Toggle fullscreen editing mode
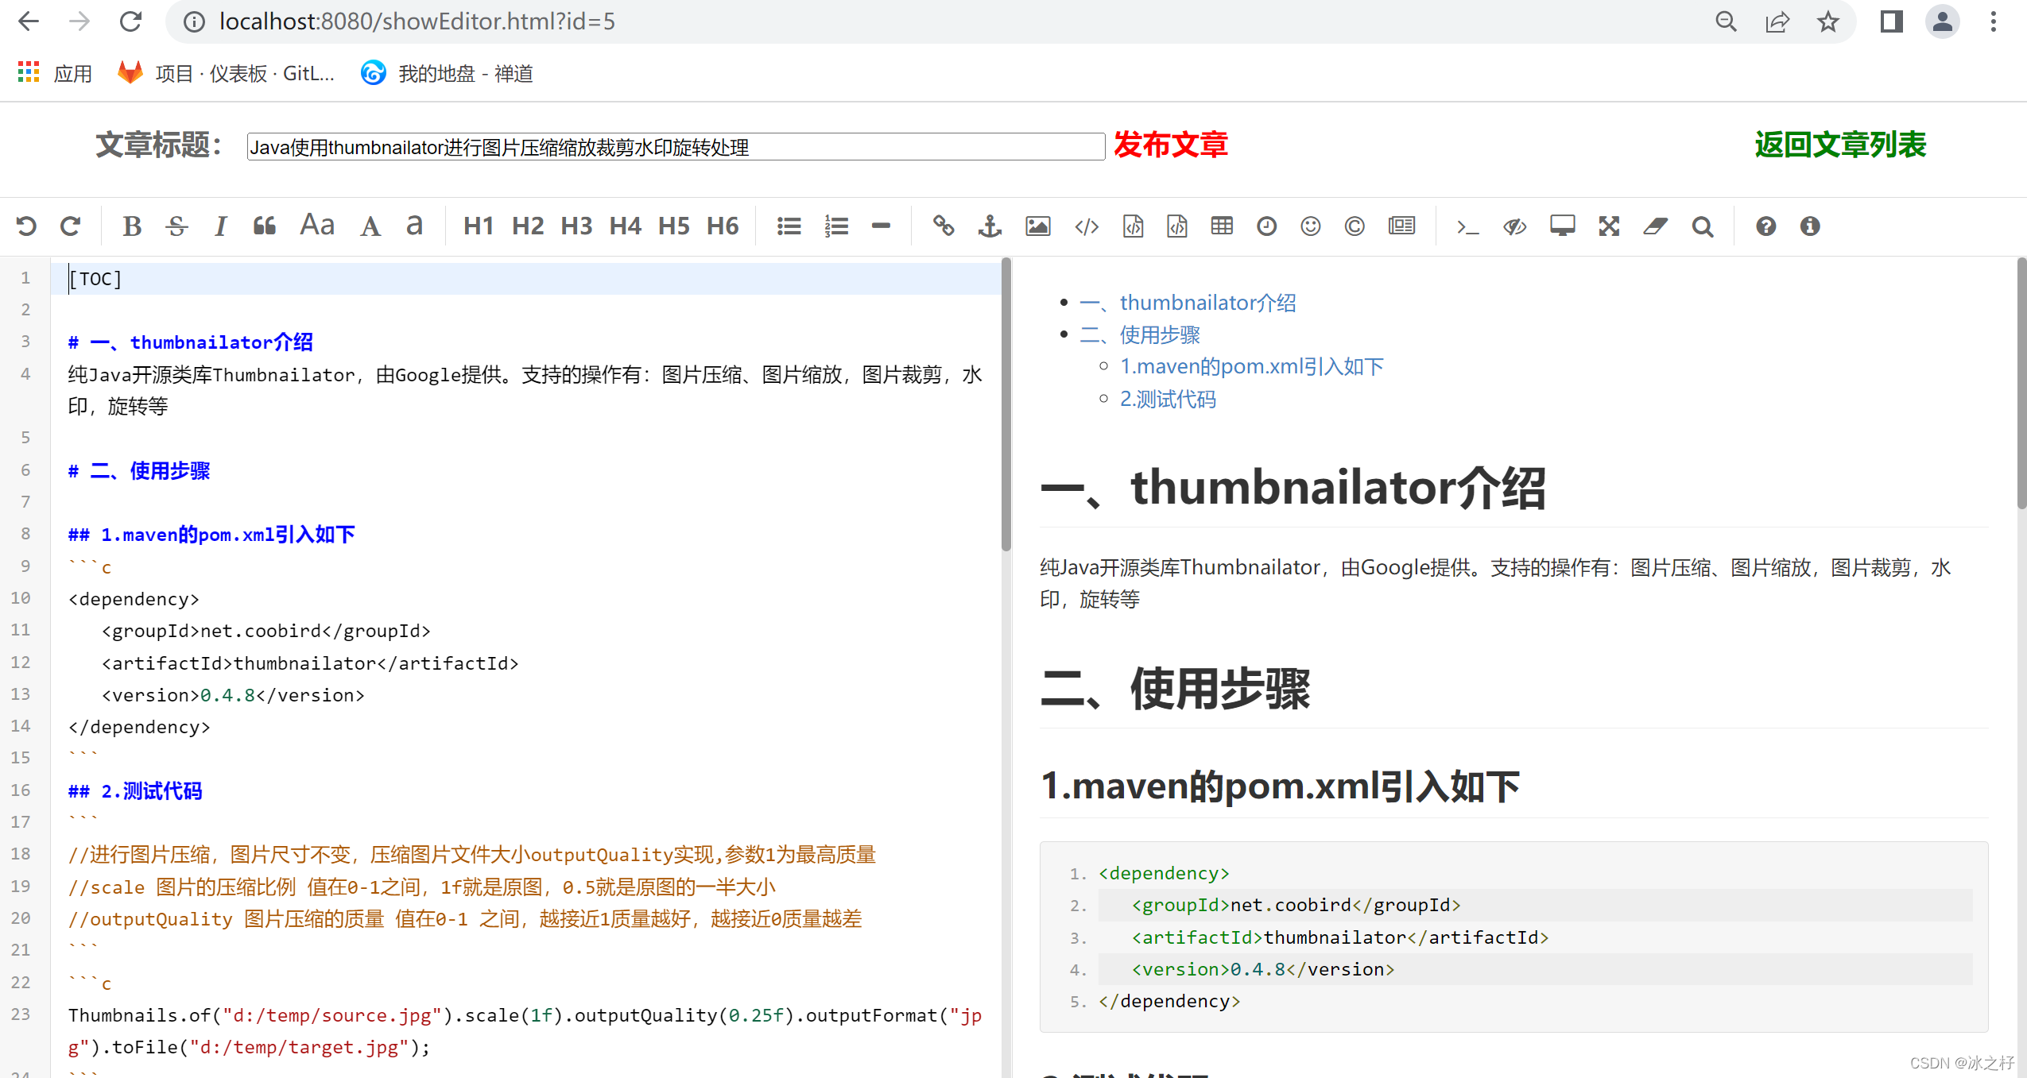 pyautogui.click(x=1609, y=226)
